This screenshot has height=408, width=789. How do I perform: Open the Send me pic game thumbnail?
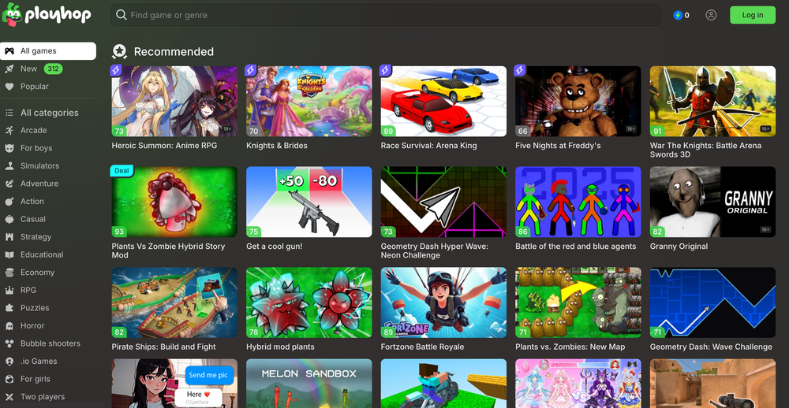pos(174,384)
